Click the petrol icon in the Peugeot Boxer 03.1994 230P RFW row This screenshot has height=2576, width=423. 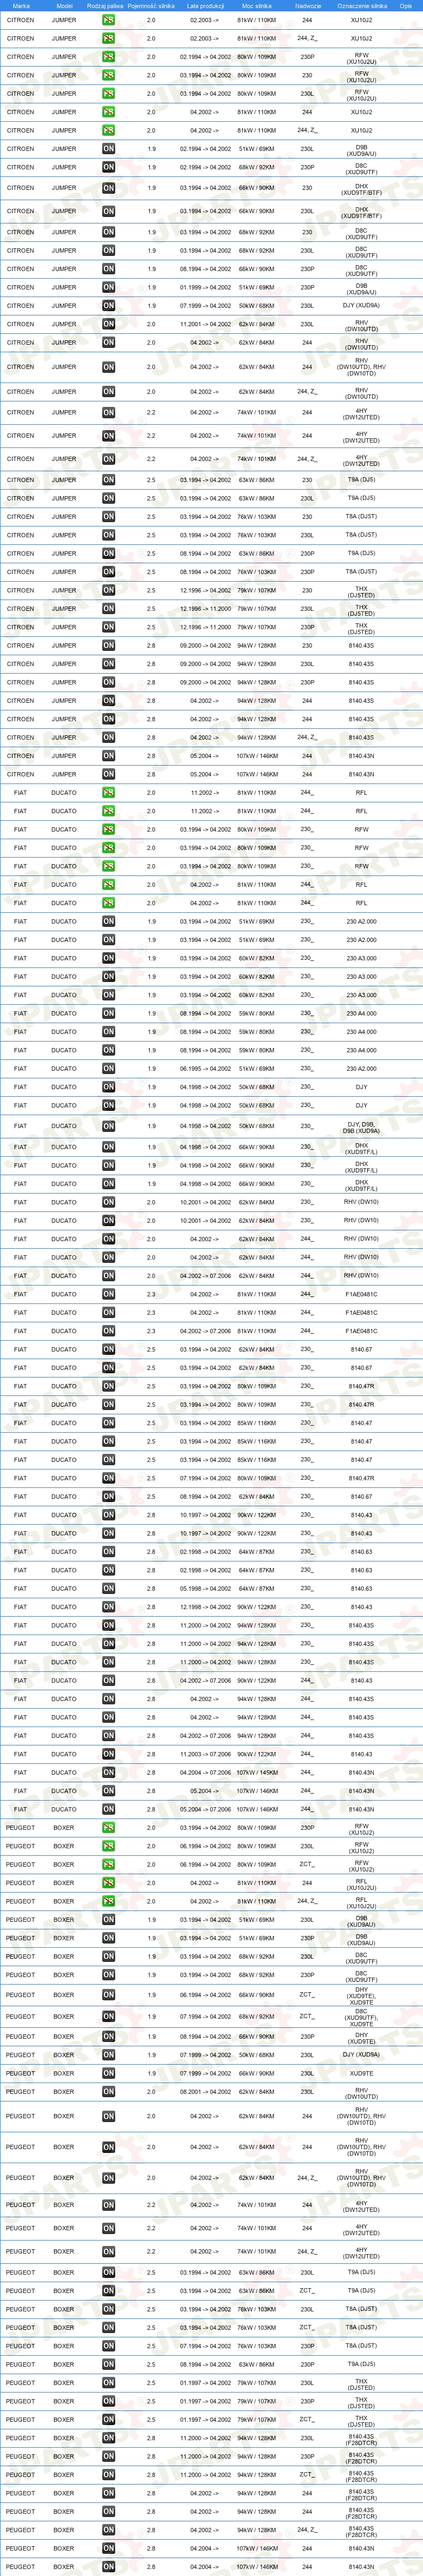[x=108, y=1828]
